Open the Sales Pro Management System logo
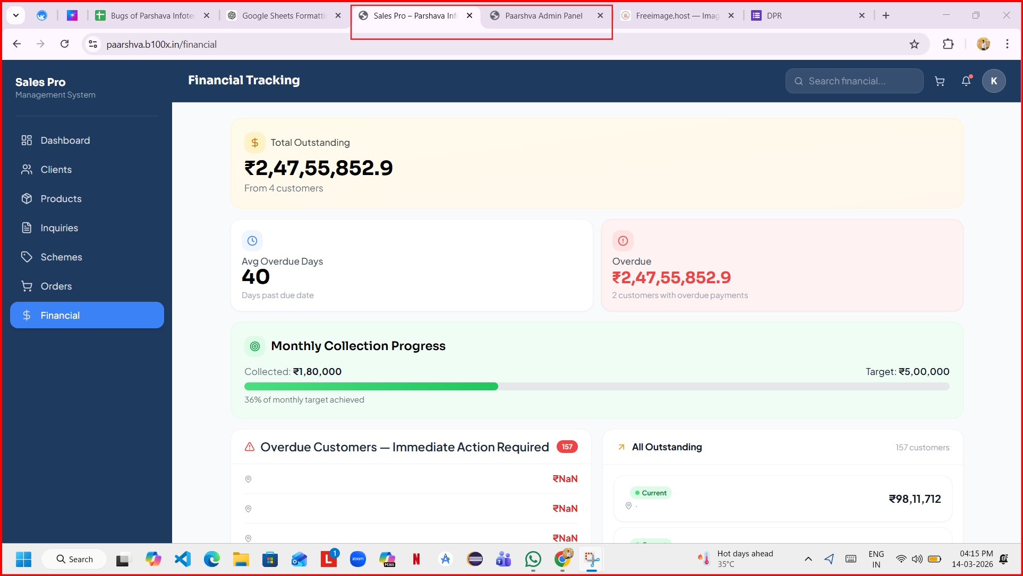Image resolution: width=1023 pixels, height=576 pixels. coord(55,88)
